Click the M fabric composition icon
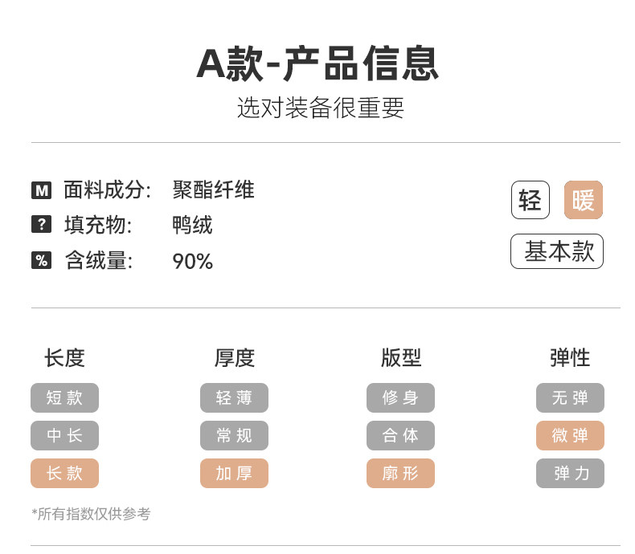 click(x=41, y=190)
